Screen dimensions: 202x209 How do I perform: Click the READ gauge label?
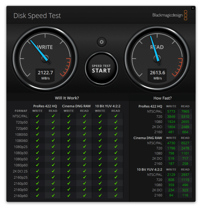157,47
